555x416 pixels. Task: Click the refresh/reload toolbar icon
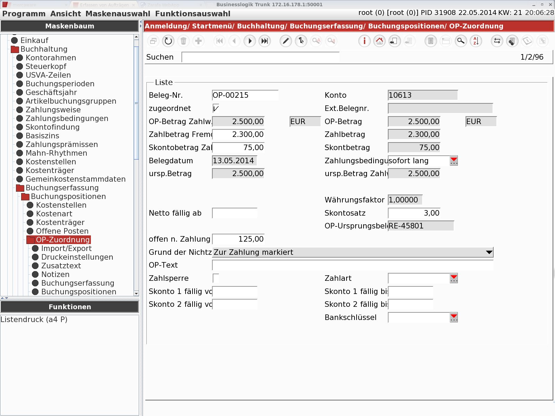pyautogui.click(x=168, y=41)
